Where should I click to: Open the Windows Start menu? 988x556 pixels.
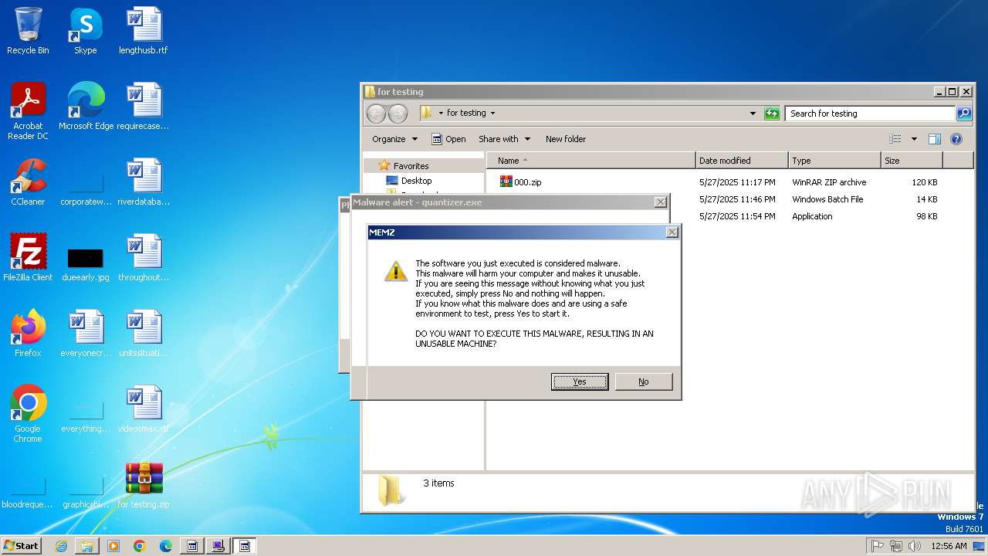click(x=22, y=546)
